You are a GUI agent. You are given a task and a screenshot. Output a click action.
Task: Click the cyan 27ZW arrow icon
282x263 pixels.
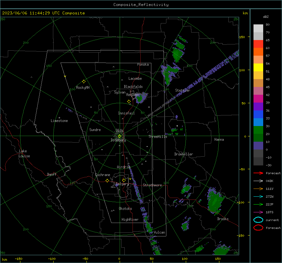258,197
